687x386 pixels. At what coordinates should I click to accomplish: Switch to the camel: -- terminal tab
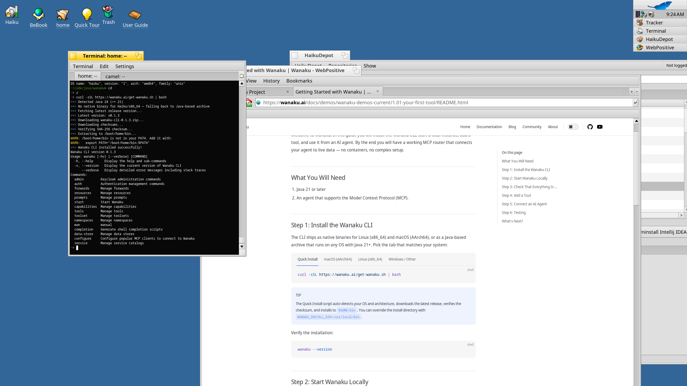(x=115, y=76)
